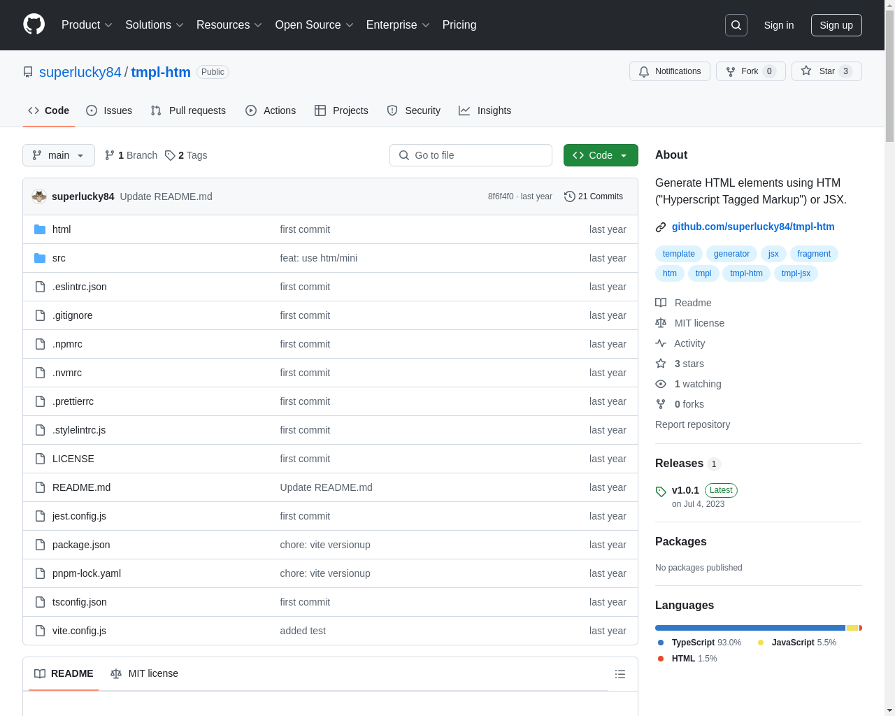This screenshot has width=895, height=716.
Task: Click the Notifications bell icon
Action: tap(644, 71)
